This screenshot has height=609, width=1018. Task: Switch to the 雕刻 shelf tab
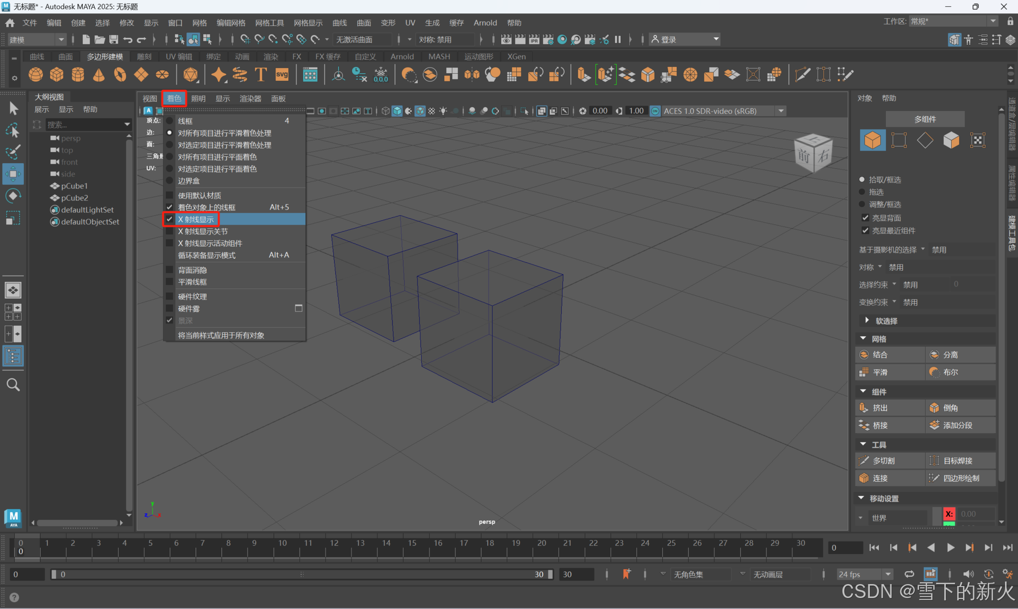click(x=144, y=56)
